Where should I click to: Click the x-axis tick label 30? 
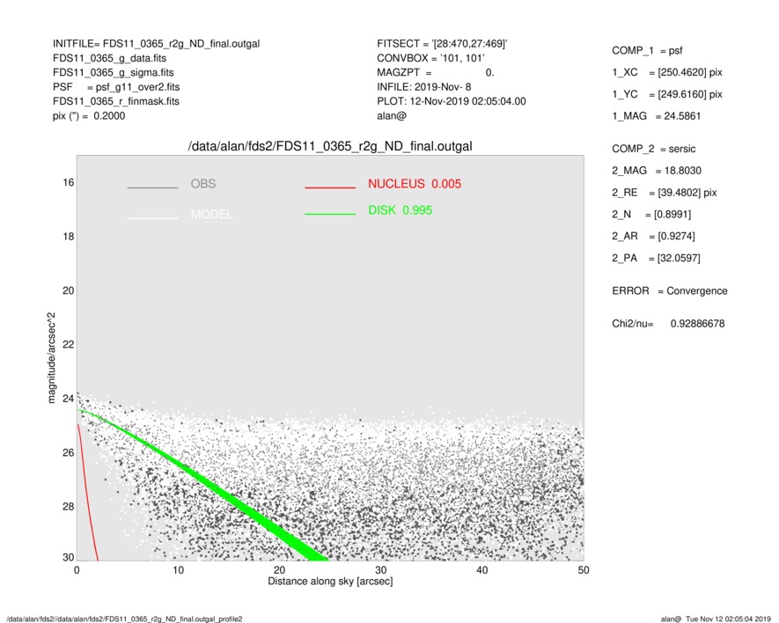tap(380, 570)
